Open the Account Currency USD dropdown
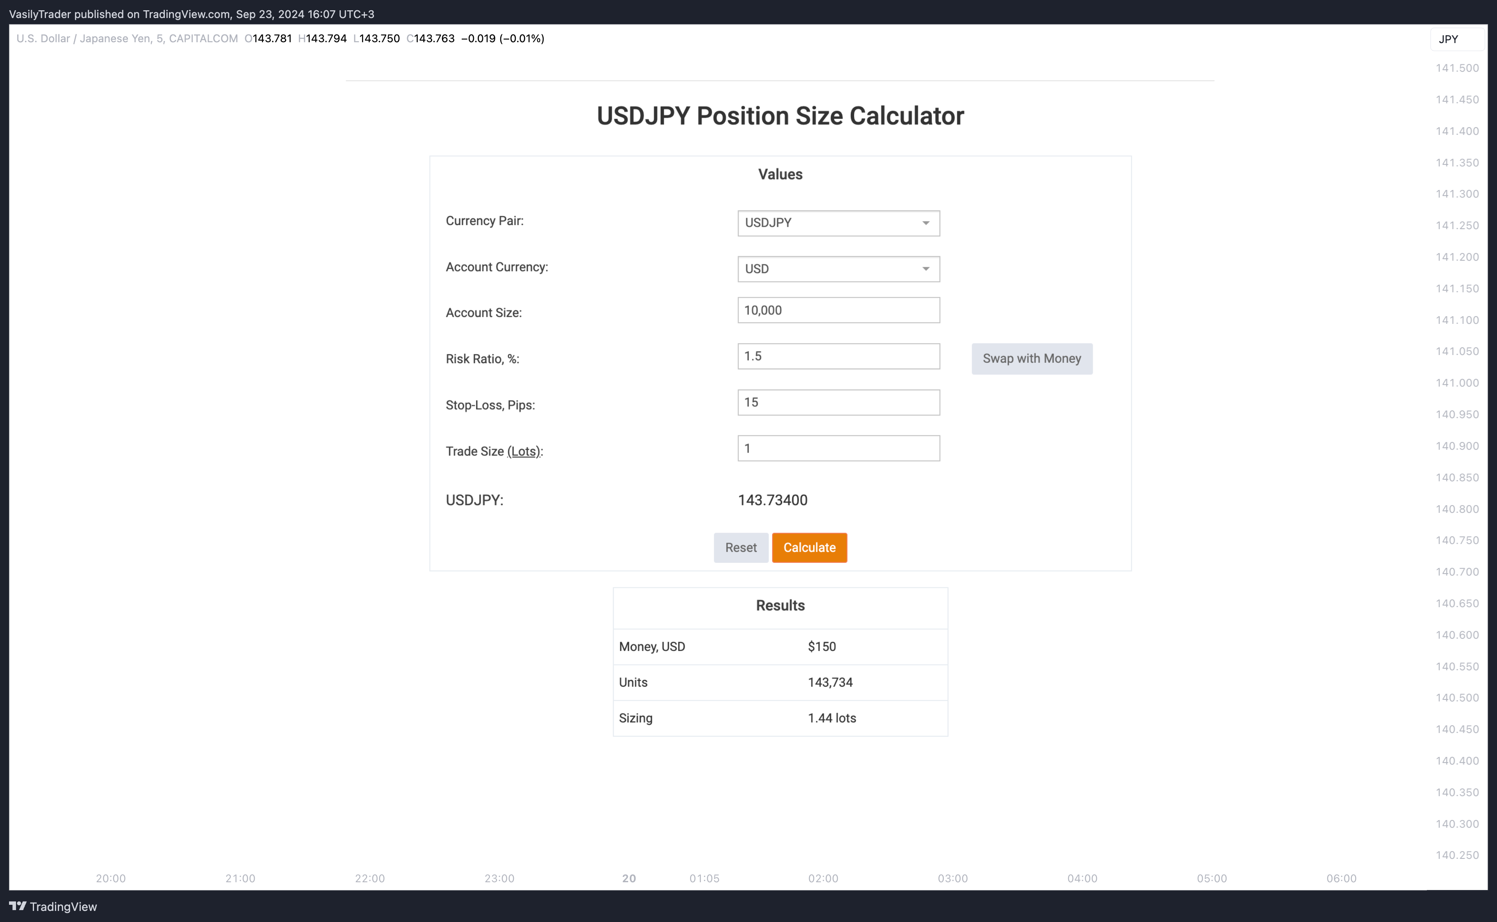 [839, 269]
